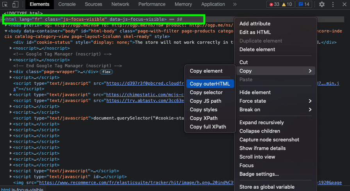Toggle the device toolbar icon

[15, 4]
